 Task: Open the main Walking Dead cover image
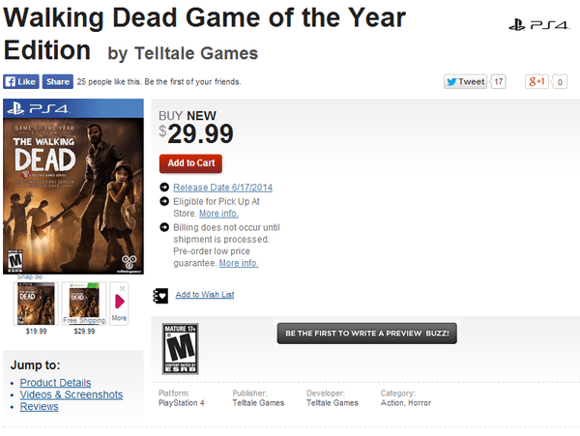[x=74, y=187]
